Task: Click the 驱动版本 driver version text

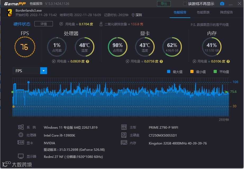Action: 74,150
